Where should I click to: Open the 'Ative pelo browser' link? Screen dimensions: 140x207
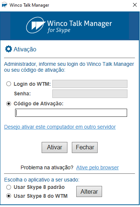(x=97, y=167)
